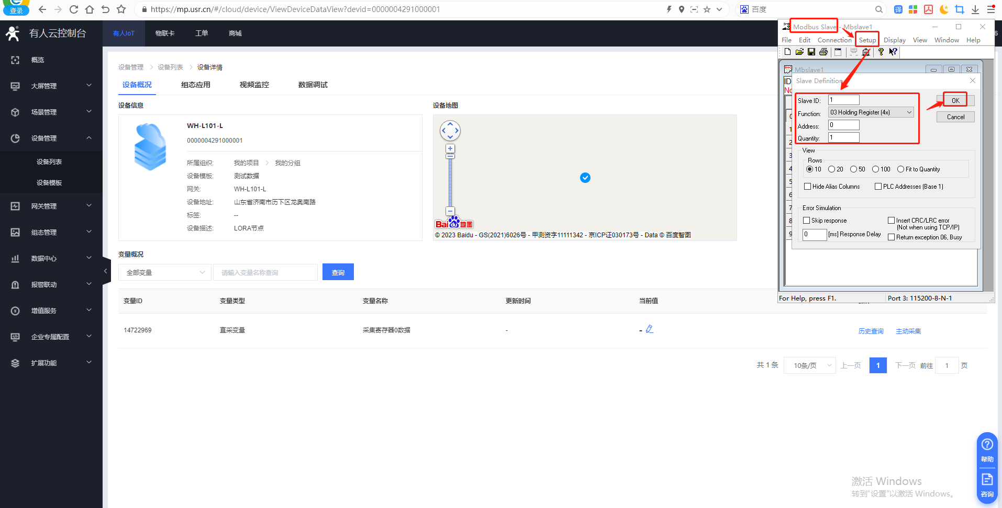This screenshot has width=1002, height=508.
Task: Switch to the 数据调试 tab
Action: click(313, 85)
